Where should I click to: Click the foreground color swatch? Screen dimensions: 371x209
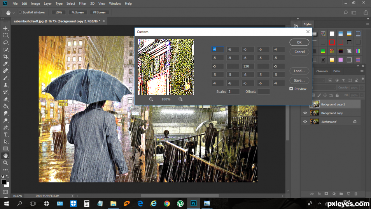click(x=3, y=181)
